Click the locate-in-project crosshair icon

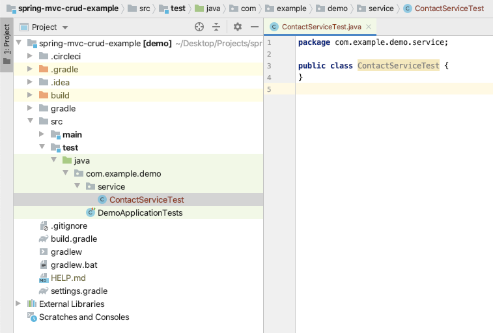(199, 27)
